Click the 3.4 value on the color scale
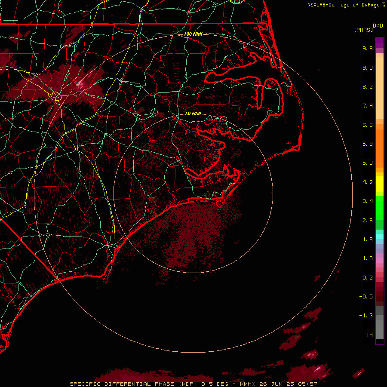Image resolution: width=387 pixels, height=387 pixels. pyautogui.click(x=368, y=201)
